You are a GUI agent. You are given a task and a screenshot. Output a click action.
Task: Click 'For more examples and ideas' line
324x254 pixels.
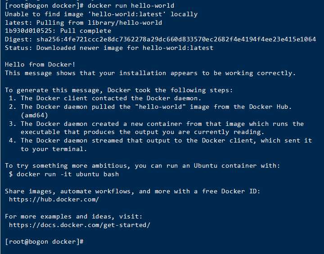click(x=74, y=216)
